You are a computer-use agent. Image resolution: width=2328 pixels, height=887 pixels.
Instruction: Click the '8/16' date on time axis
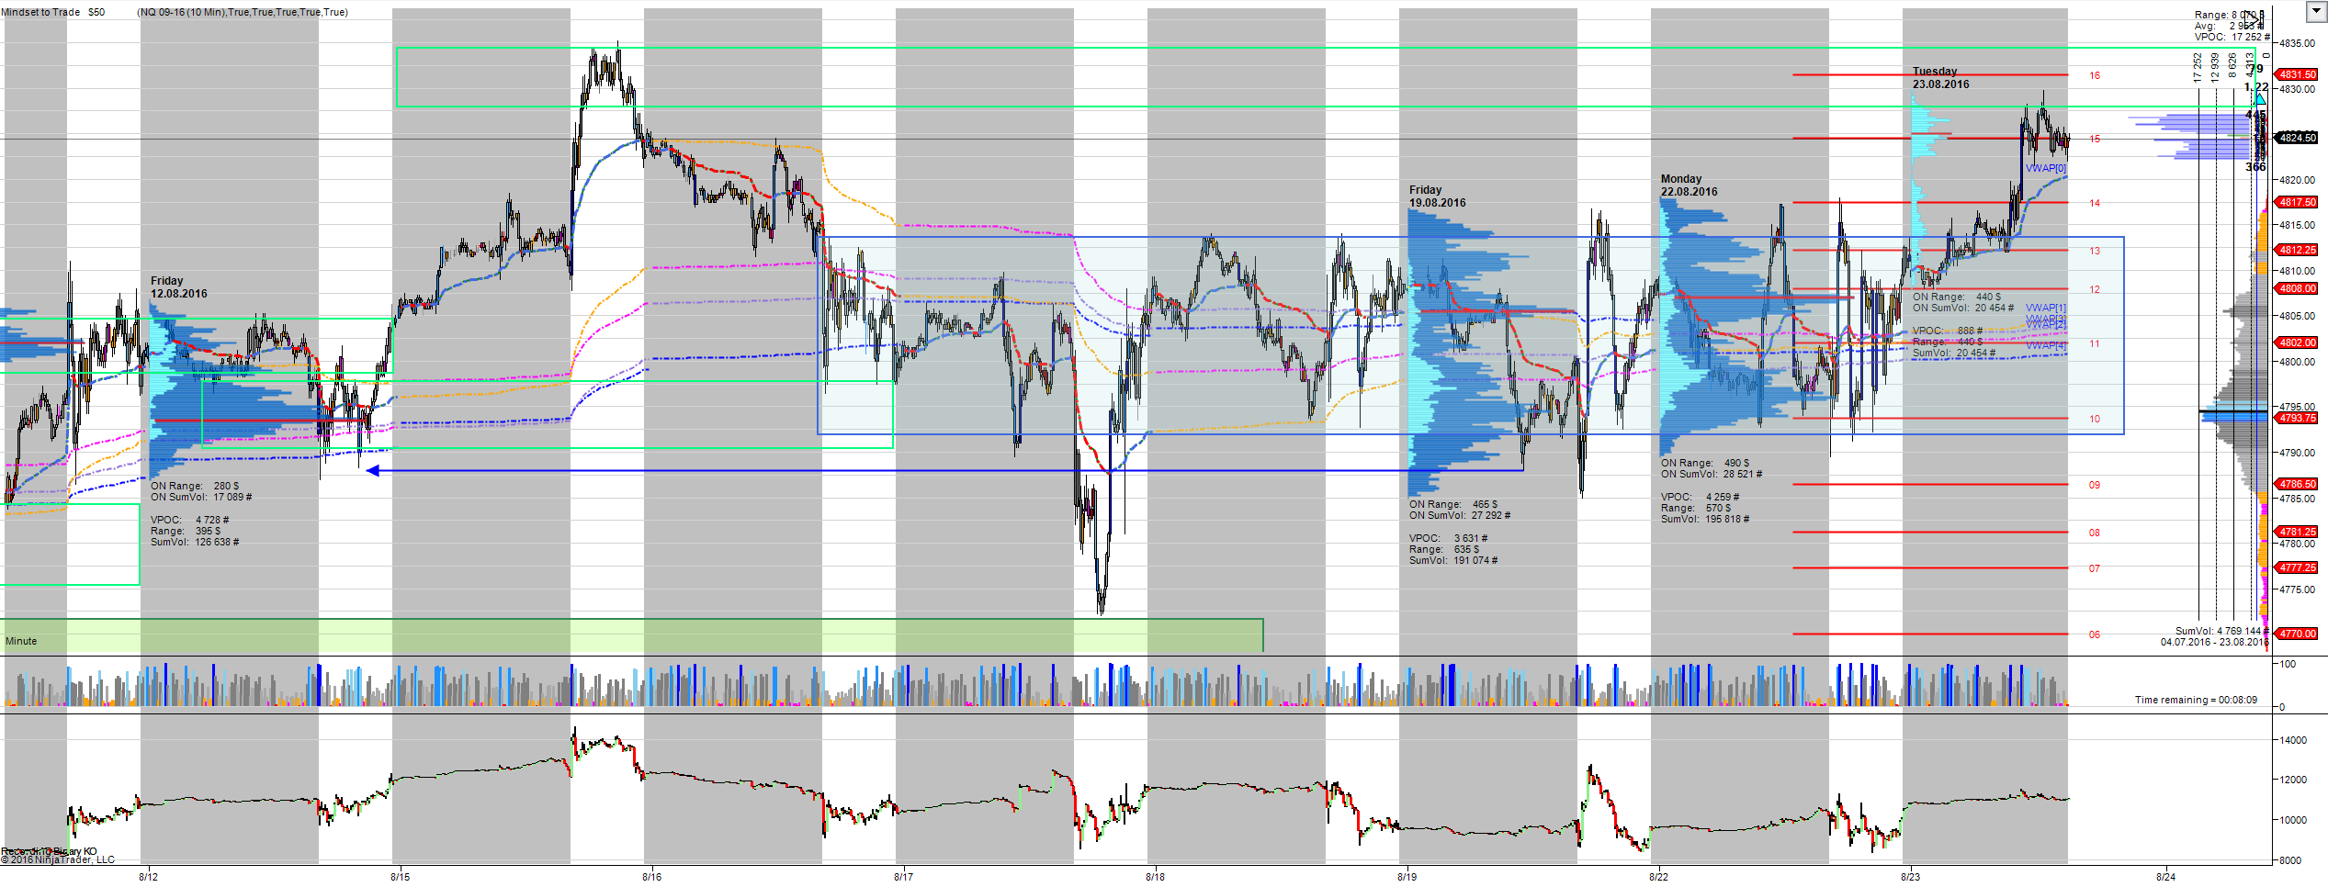[x=651, y=877]
